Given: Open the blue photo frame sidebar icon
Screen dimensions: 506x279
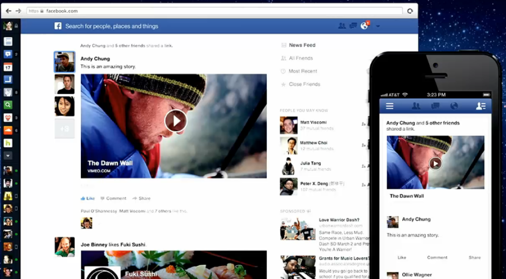Looking at the screenshot, I should click(8, 79).
